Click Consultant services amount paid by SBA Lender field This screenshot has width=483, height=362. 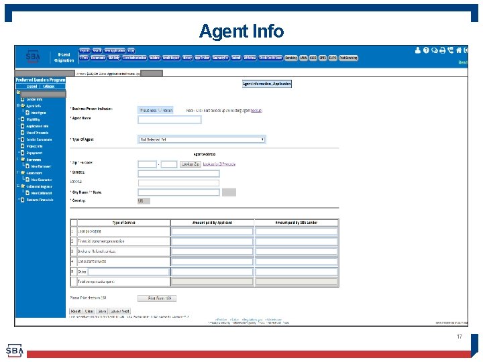tap(297, 261)
